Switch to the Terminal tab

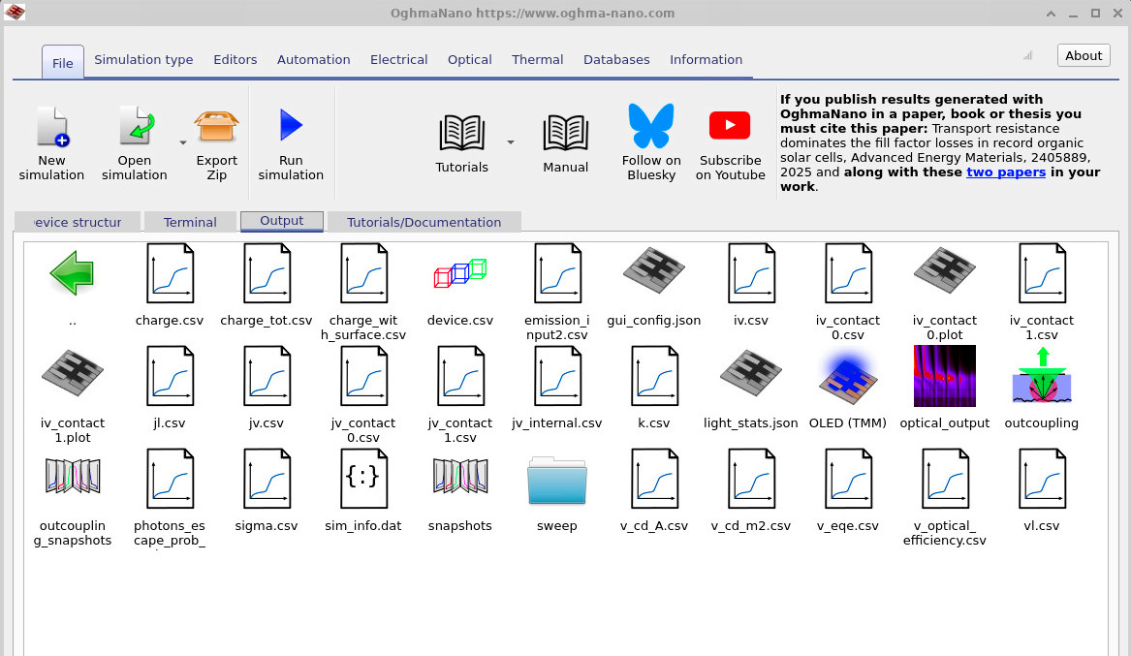pyautogui.click(x=190, y=221)
